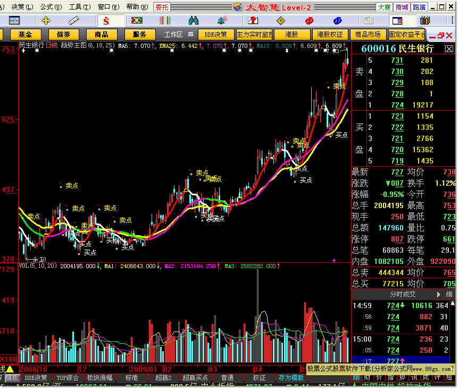Image resolution: width=459 pixels, height=389 pixels.
Task: Open the alarm bell alert tool
Action: [x=222, y=21]
